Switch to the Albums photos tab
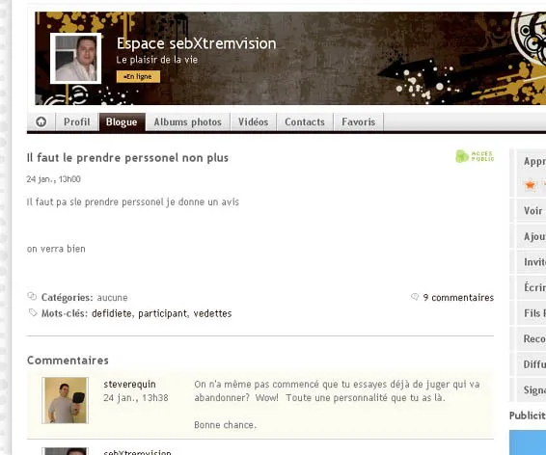Screen dimensions: 546x455 click(x=188, y=121)
